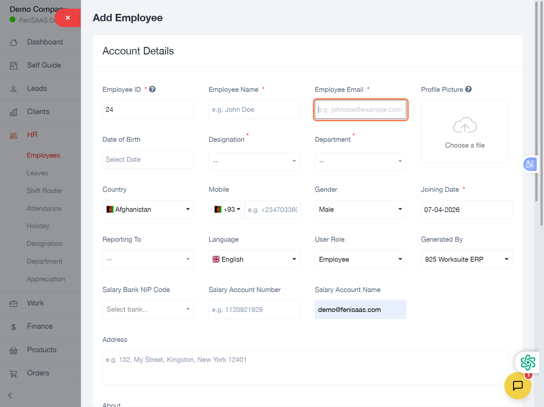Image resolution: width=544 pixels, height=407 pixels.
Task: Click the Joining Date field
Action: tap(466, 209)
